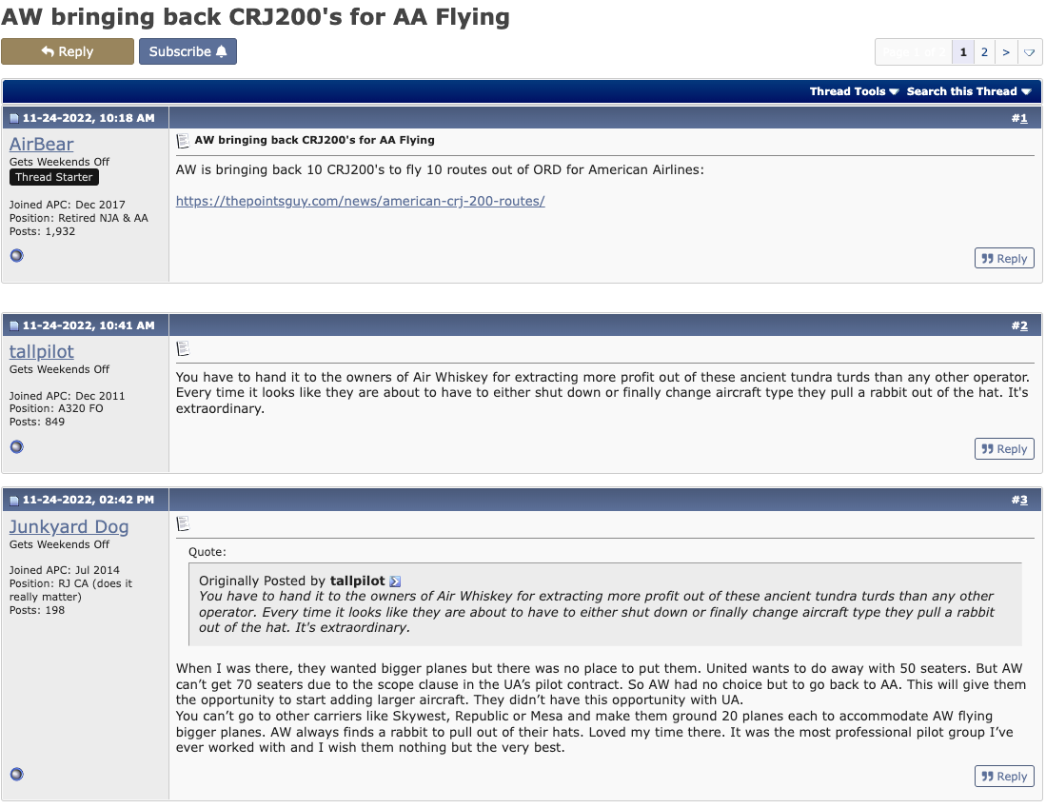Click document icon in post #1 title

click(x=183, y=141)
